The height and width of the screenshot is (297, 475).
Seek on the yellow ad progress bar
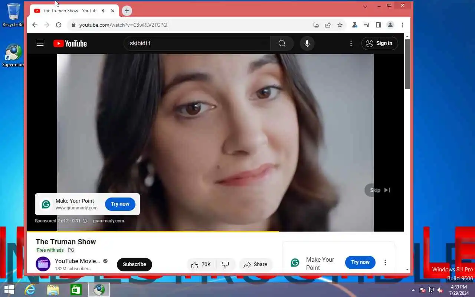(x=215, y=231)
